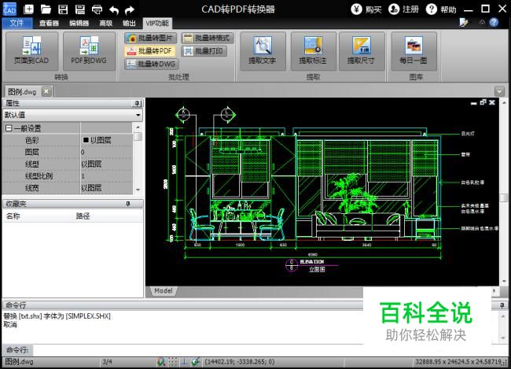Collapse the 一般设置 properties group
511x369 pixels.
9,128
